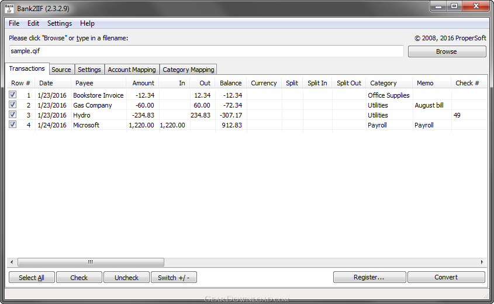Click the check number cell "49"
494x304 pixels.
(457, 115)
